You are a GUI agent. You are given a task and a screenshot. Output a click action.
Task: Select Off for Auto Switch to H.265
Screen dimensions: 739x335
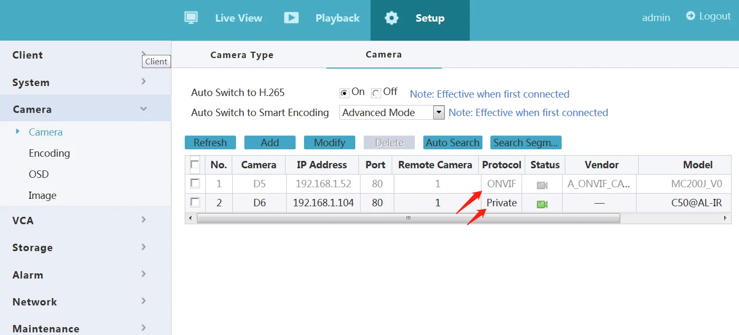376,93
